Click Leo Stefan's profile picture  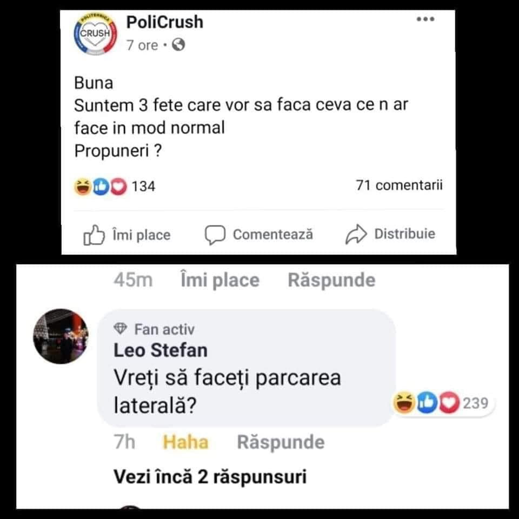[x=61, y=336]
